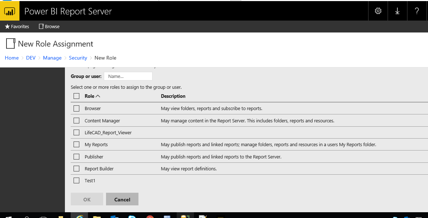Check the Browser role checkbox

click(x=76, y=108)
